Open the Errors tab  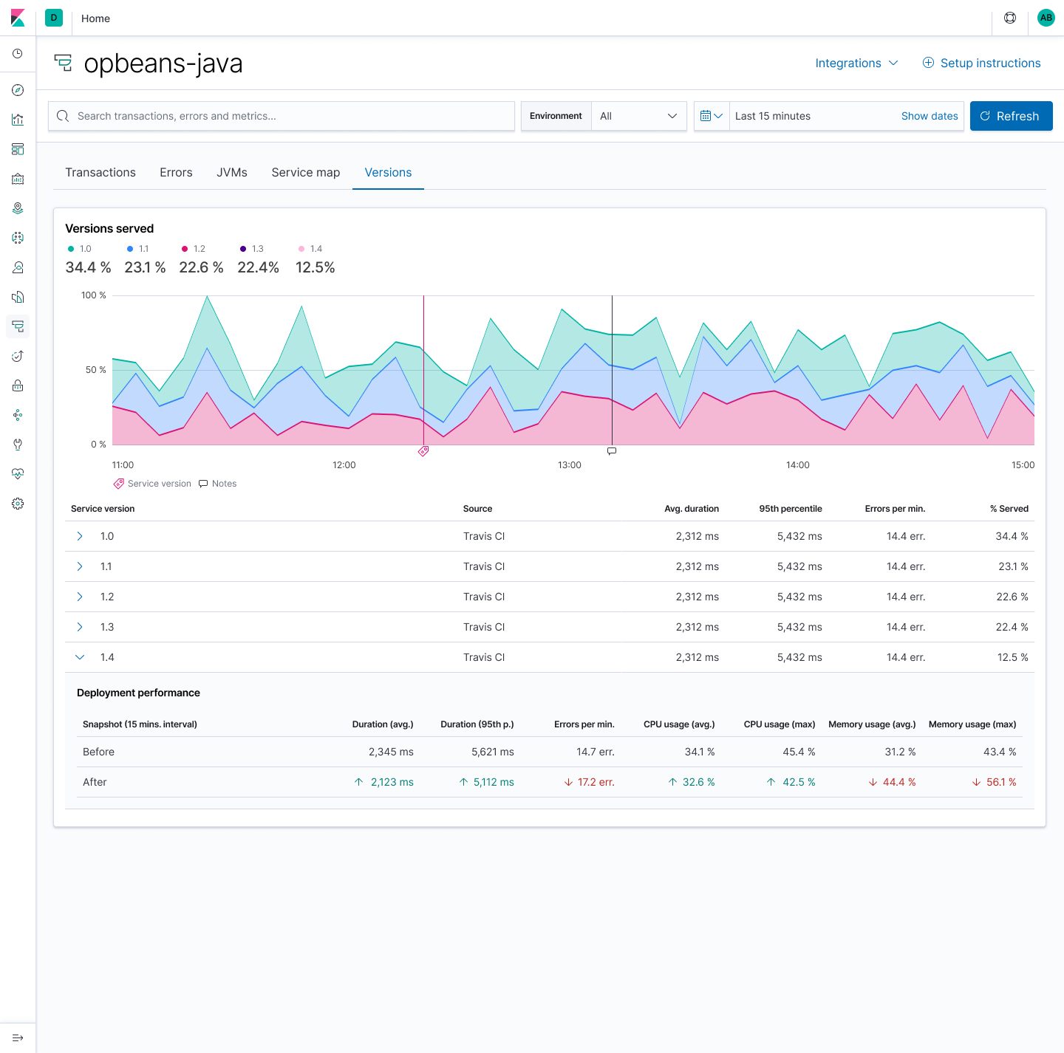coord(176,172)
